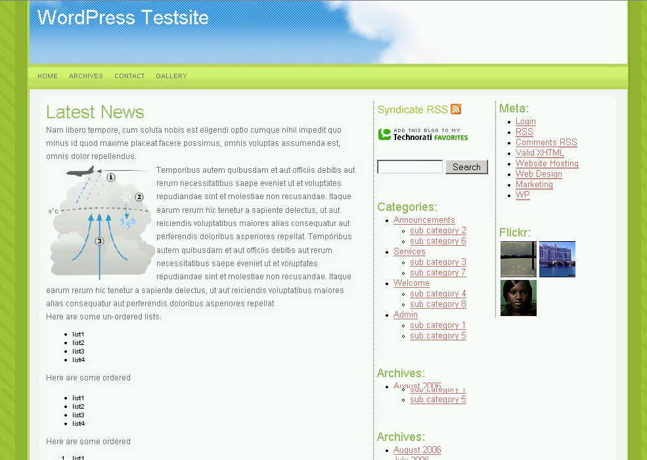The height and width of the screenshot is (460, 647).
Task: Go to the Home menu item
Action: click(x=47, y=76)
